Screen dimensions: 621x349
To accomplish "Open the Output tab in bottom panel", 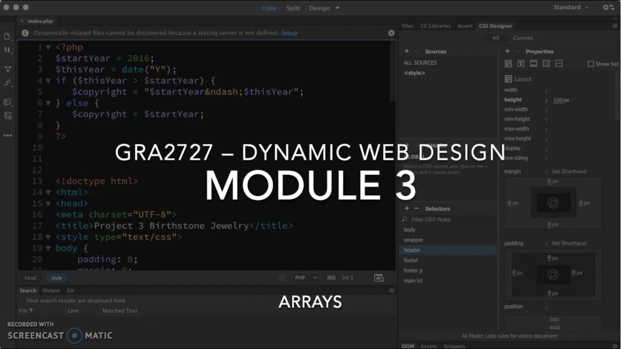I will (51, 291).
